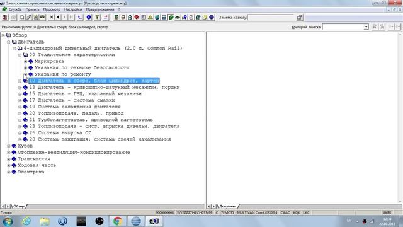The image size is (403, 227).
Task: Open the Windows Start menu
Action: pyautogui.click(x=8, y=221)
